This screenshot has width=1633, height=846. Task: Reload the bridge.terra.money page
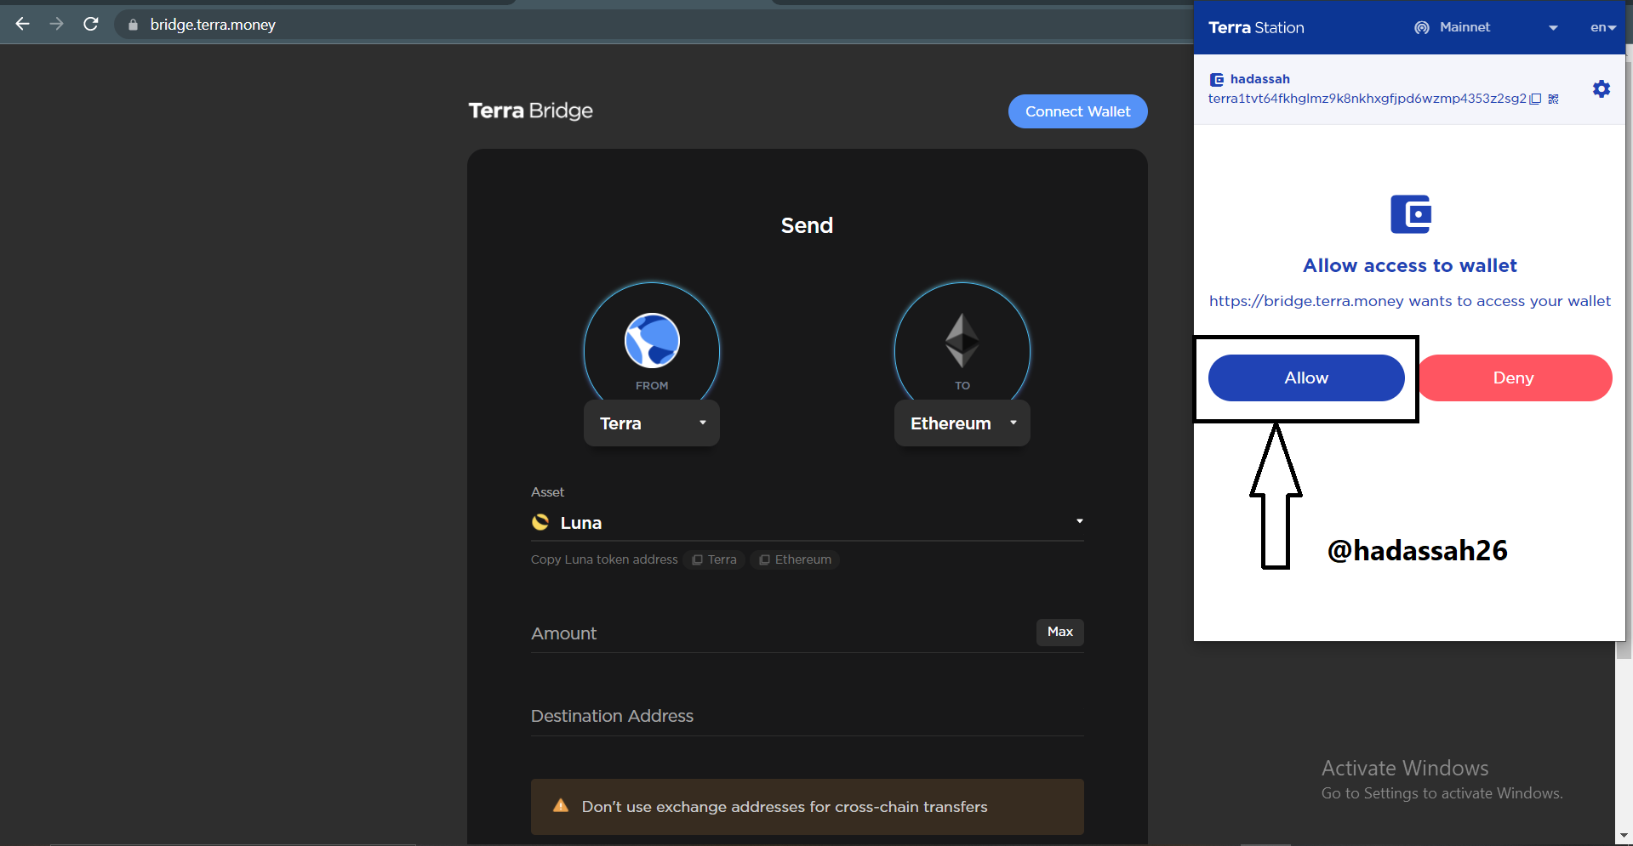91,24
